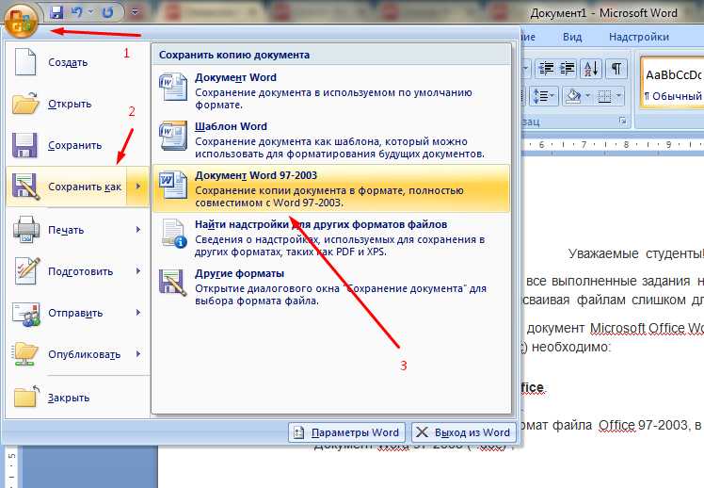Viewport: 704px width, 488px height.
Task: Expand Подготовить submenu arrow
Action: pos(138,271)
